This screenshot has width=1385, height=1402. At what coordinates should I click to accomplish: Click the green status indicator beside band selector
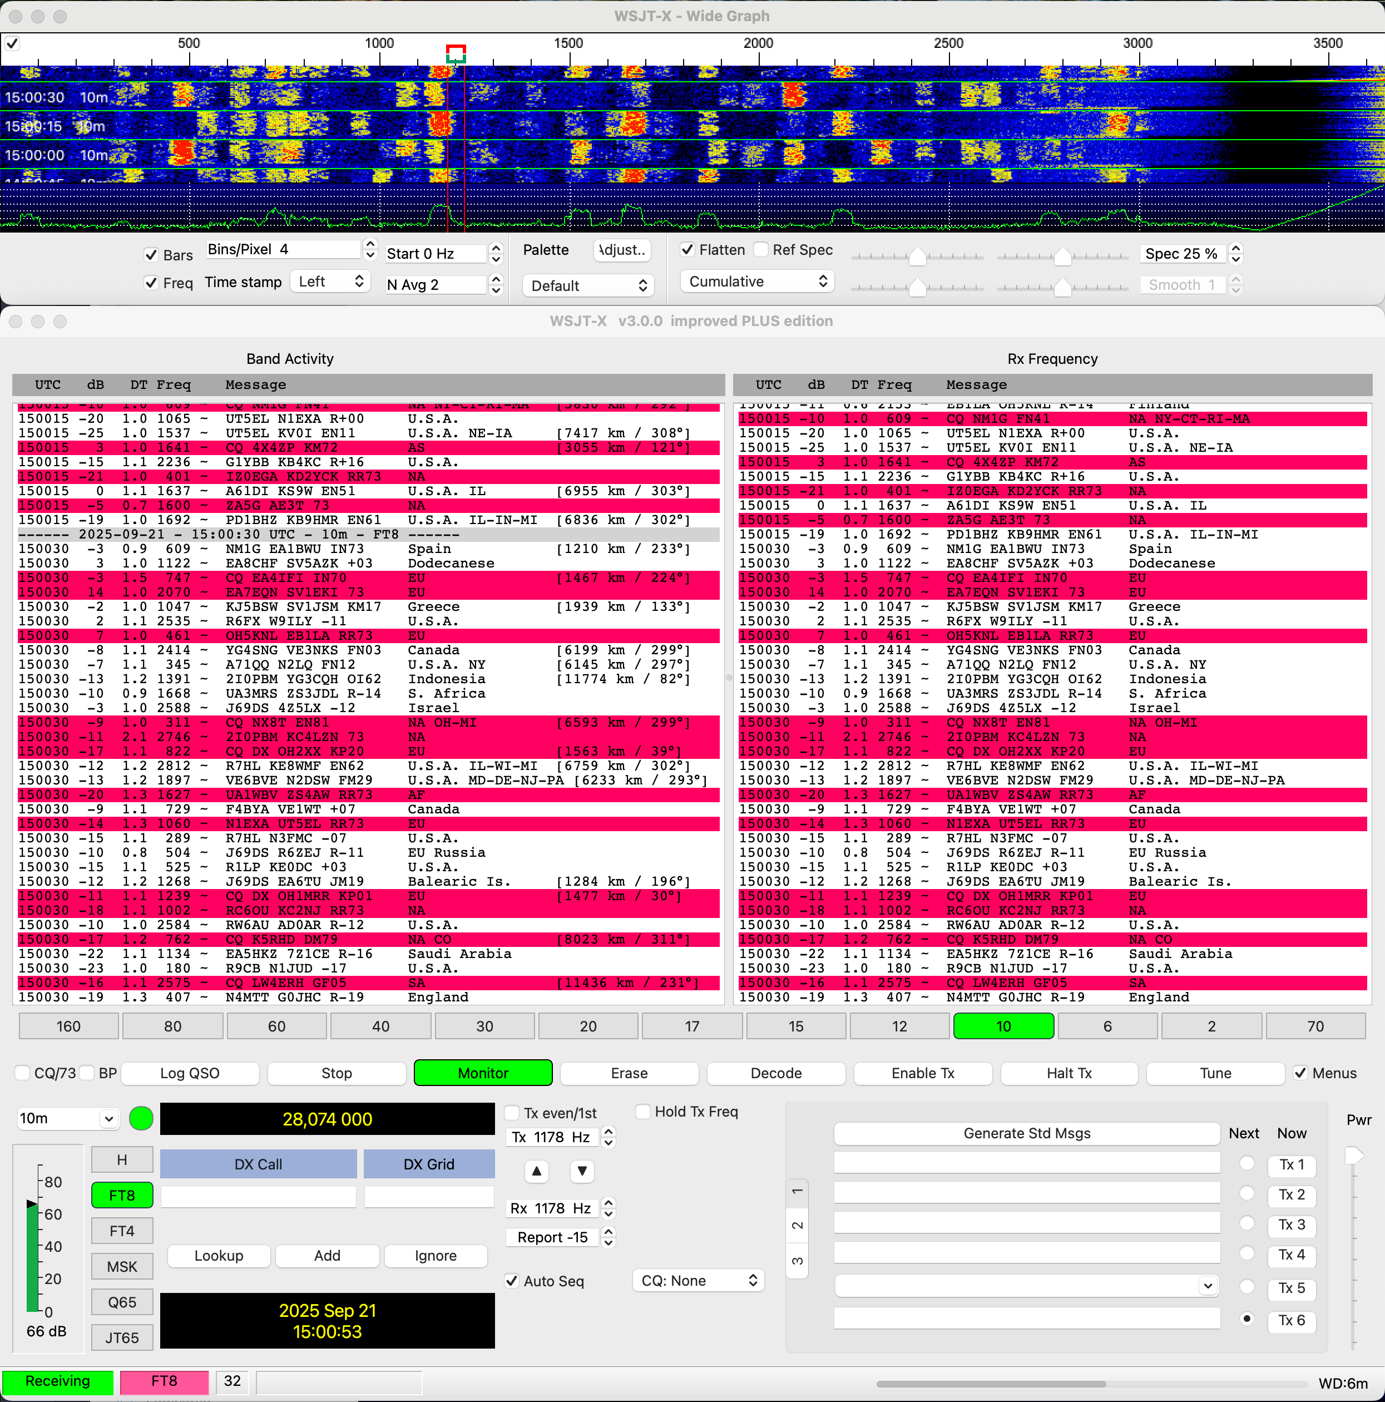pos(141,1118)
